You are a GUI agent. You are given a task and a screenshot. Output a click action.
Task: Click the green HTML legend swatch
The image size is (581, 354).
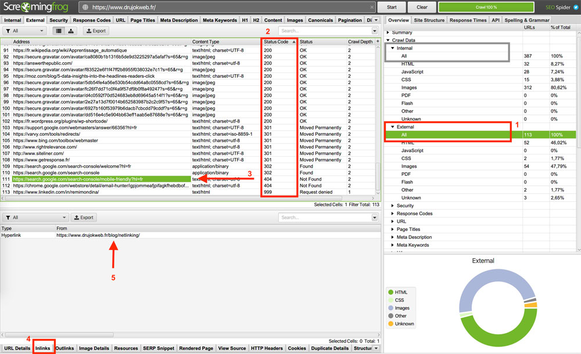[x=390, y=292]
